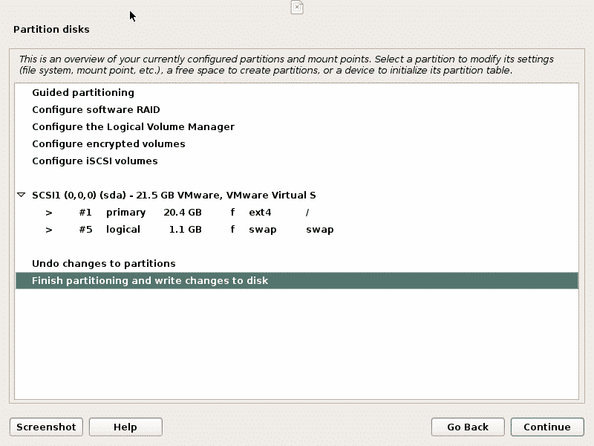Choose Undo changes to partitions

(x=104, y=264)
